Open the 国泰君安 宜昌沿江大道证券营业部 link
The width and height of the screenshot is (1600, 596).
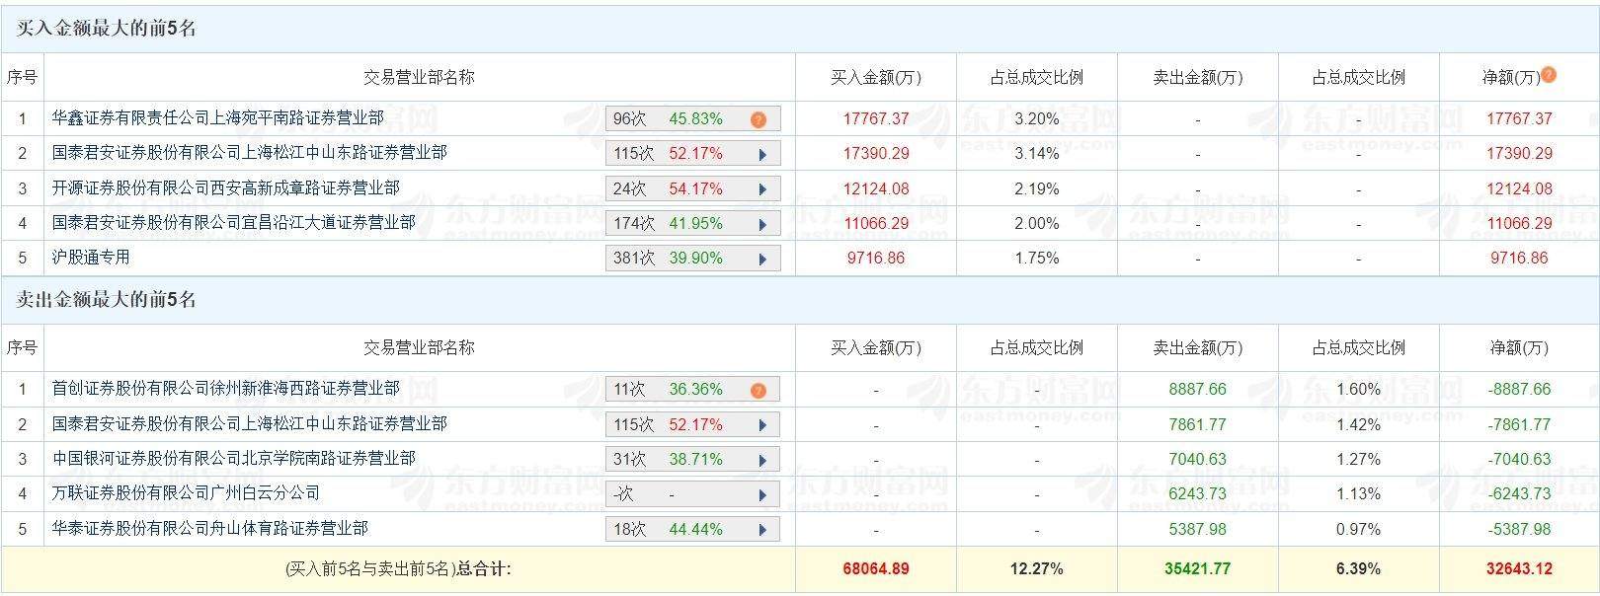[x=233, y=222]
